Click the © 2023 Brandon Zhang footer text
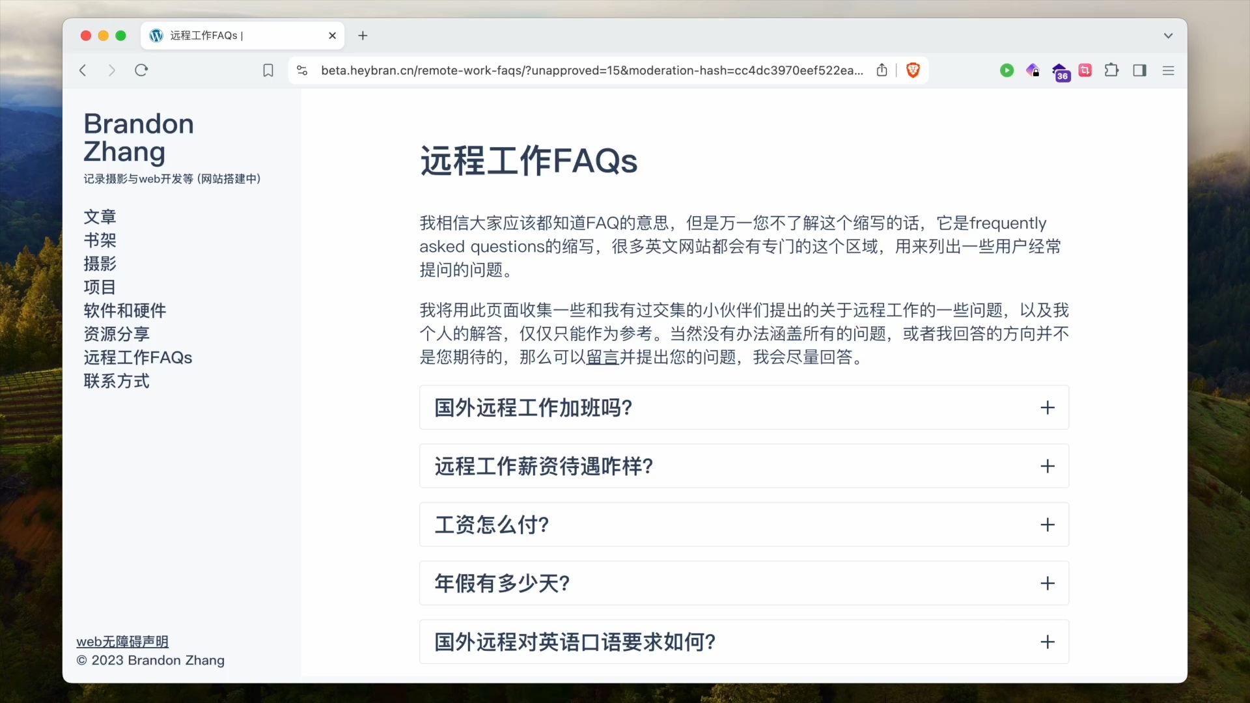This screenshot has height=703, width=1250. (150, 660)
